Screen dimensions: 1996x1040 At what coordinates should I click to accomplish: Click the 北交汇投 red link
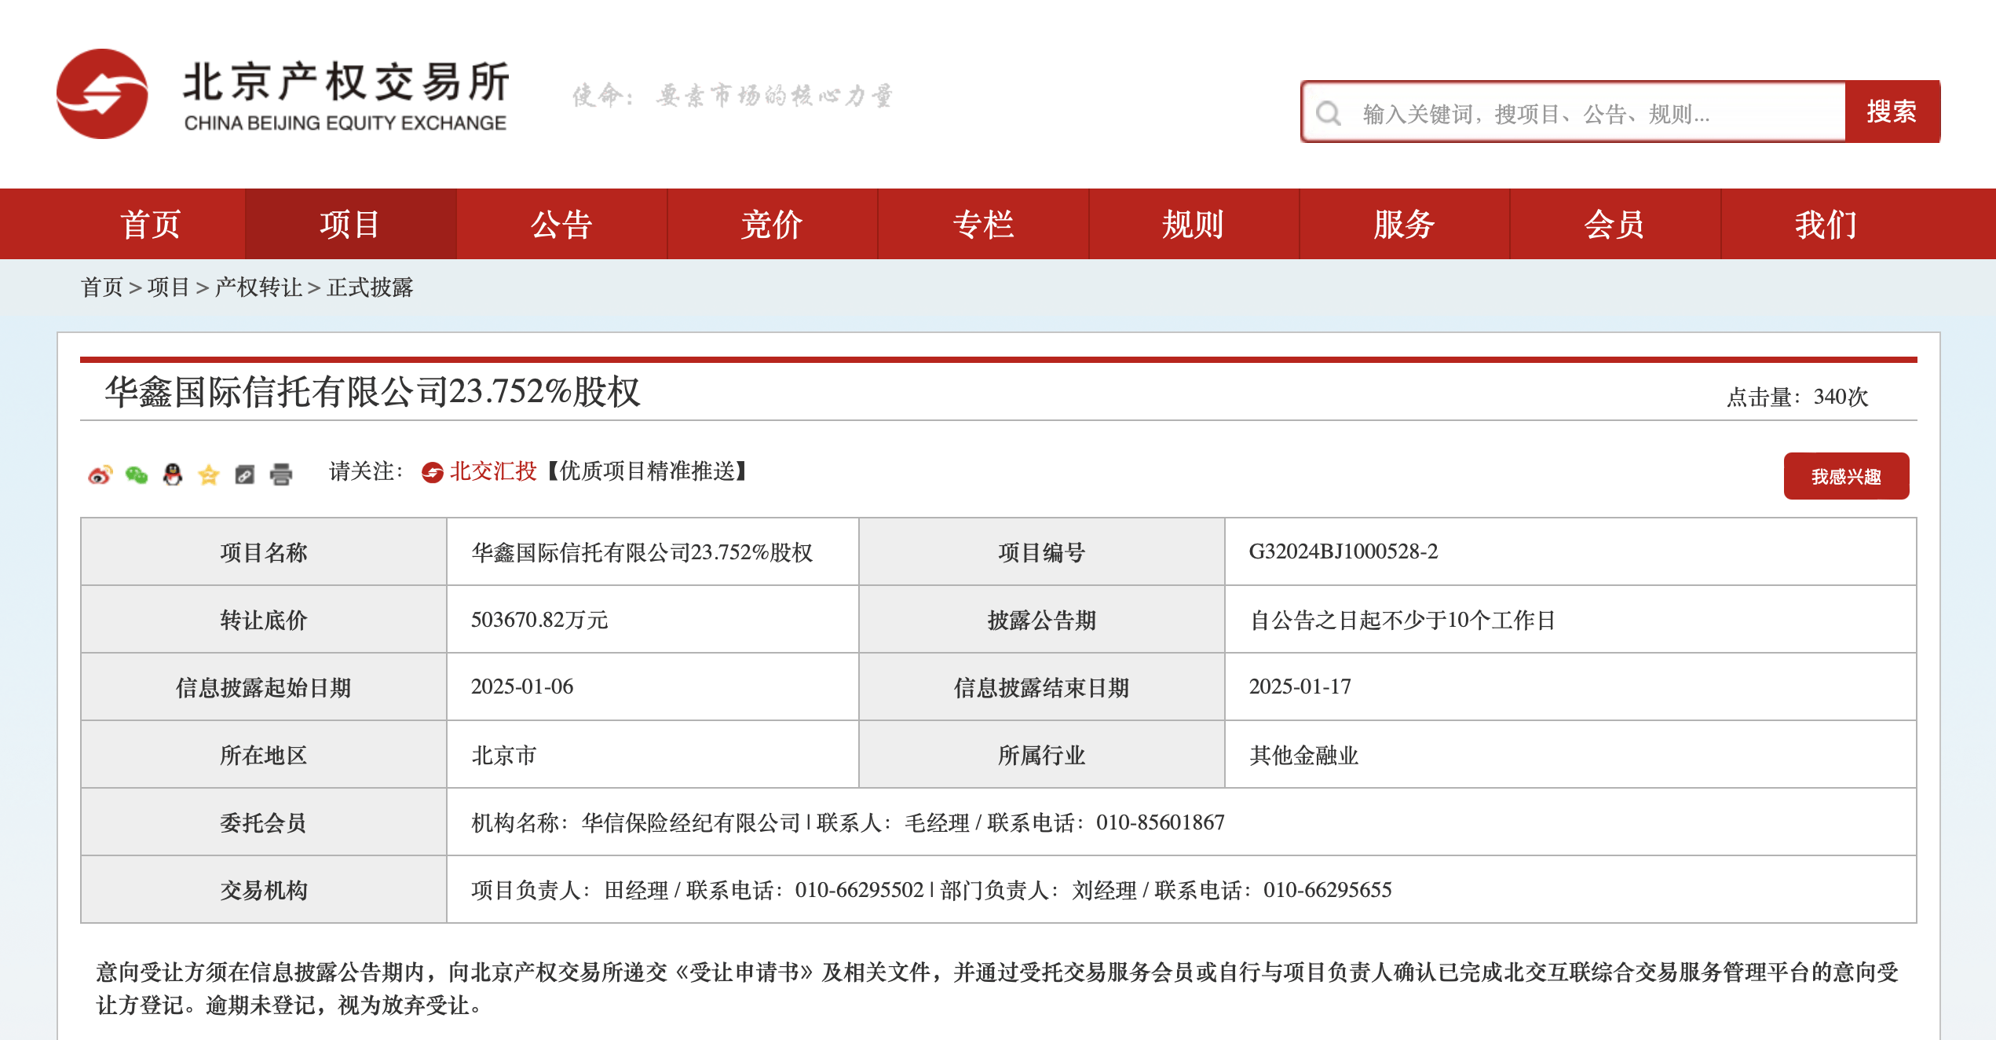click(493, 471)
